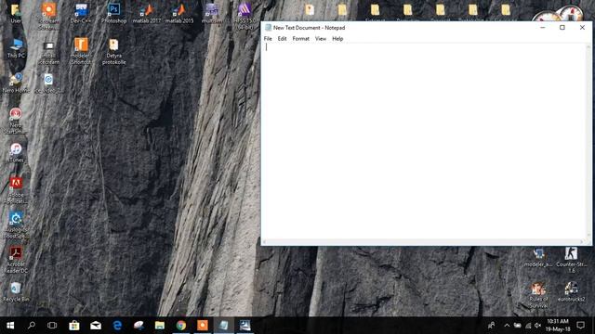Select the matlab 2017 desktop icon
This screenshot has width=595, height=334.
[x=147, y=13]
